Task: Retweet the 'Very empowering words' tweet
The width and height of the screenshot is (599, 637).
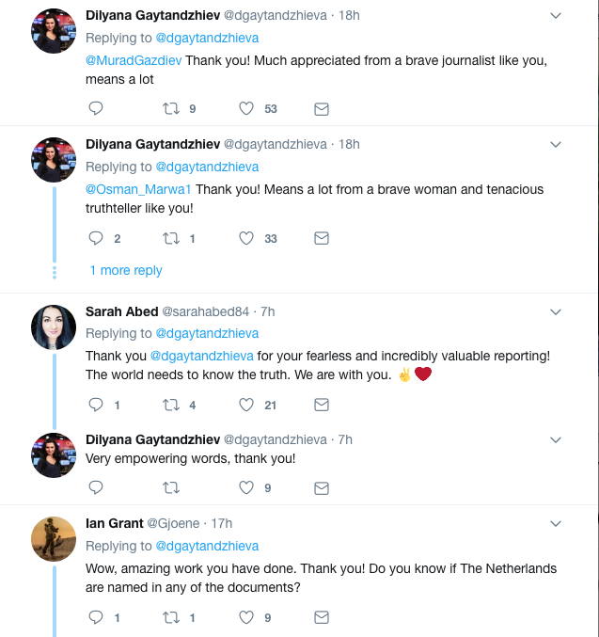Action: (x=171, y=487)
